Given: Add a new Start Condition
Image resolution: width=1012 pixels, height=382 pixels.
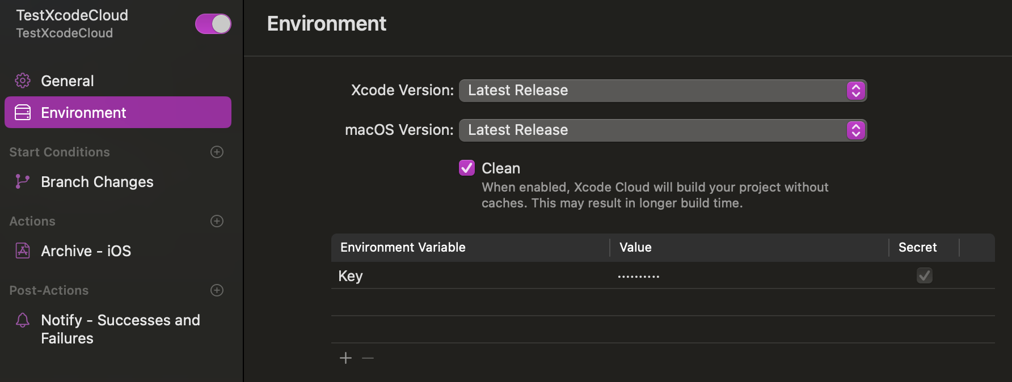Looking at the screenshot, I should (217, 152).
